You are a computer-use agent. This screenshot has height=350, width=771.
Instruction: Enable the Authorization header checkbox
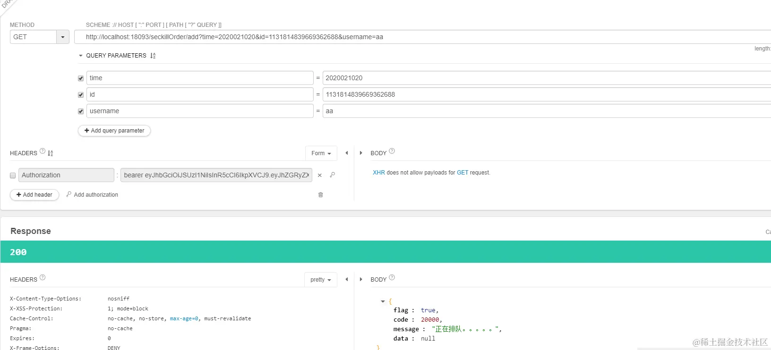pyautogui.click(x=13, y=175)
